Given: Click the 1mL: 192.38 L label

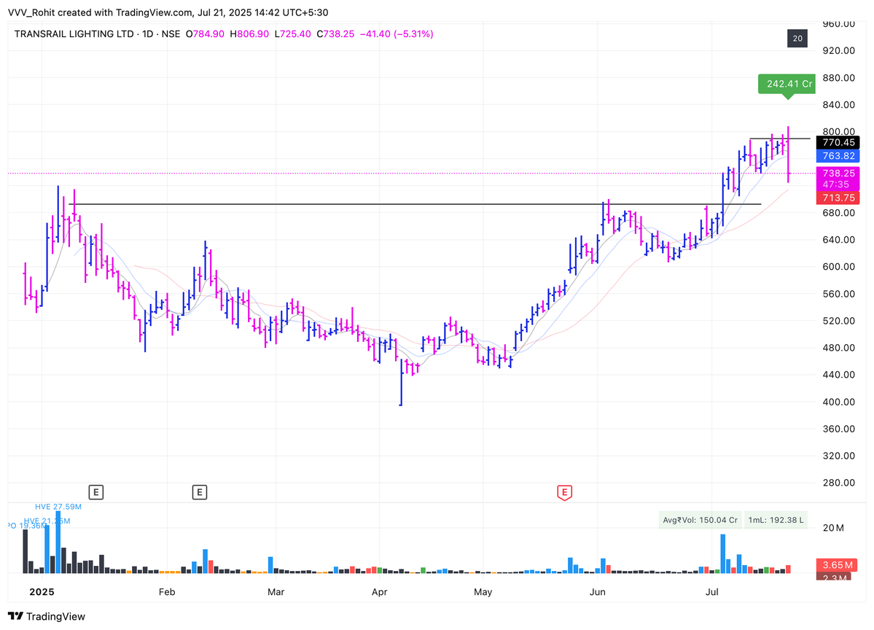Looking at the screenshot, I should (776, 520).
